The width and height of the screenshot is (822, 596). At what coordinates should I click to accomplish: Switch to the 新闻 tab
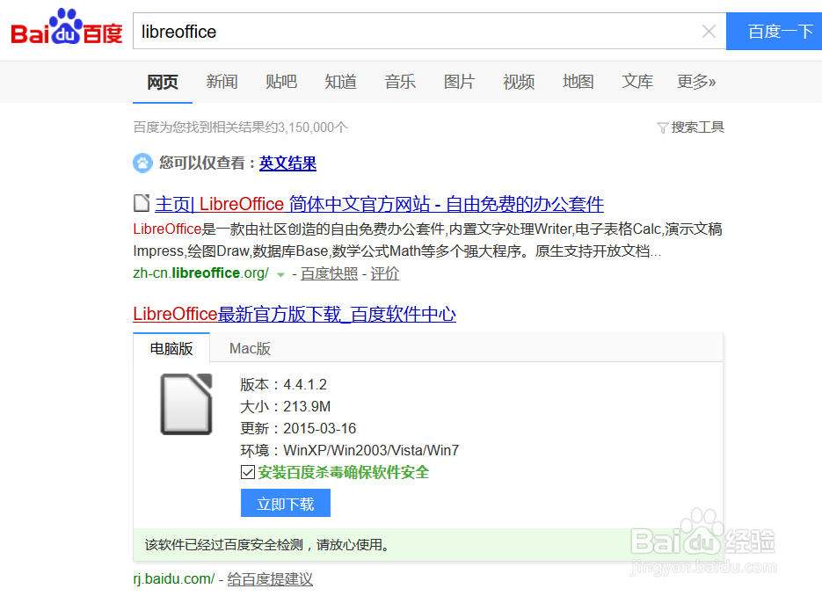(x=222, y=82)
